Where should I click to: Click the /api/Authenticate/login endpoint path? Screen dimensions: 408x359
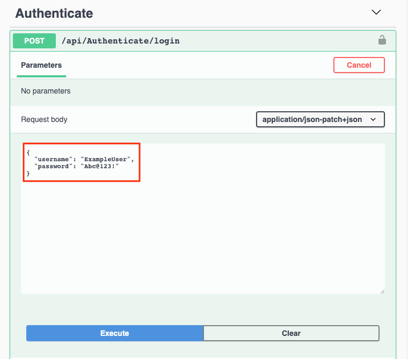coord(121,41)
